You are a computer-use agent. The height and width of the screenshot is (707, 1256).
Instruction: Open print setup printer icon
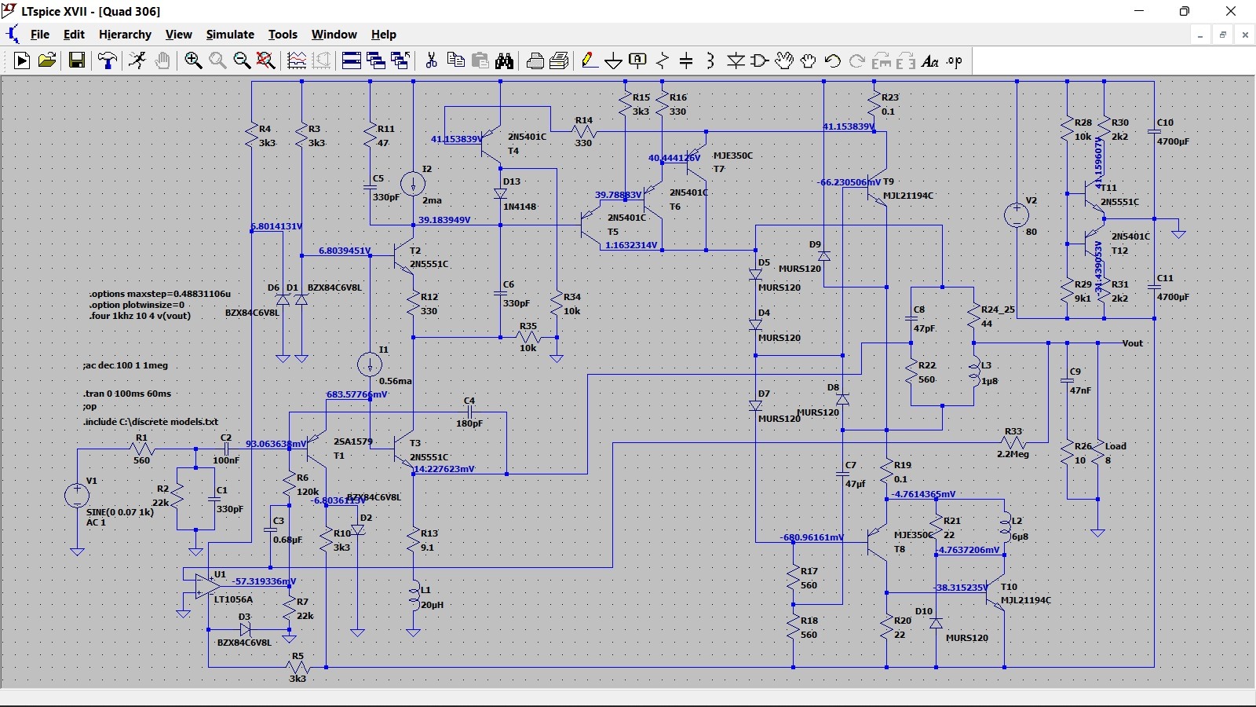click(x=535, y=60)
